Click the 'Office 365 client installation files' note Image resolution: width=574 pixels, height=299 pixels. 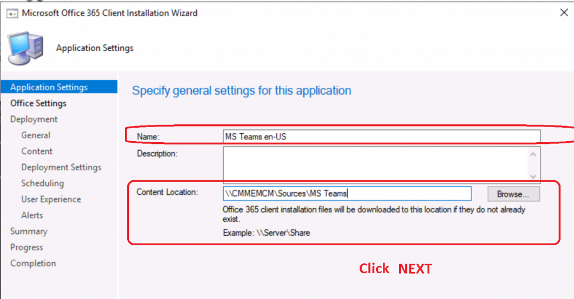[x=374, y=214]
